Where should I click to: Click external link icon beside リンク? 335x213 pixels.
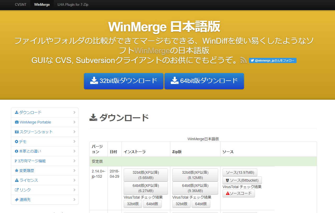click(x=17, y=190)
